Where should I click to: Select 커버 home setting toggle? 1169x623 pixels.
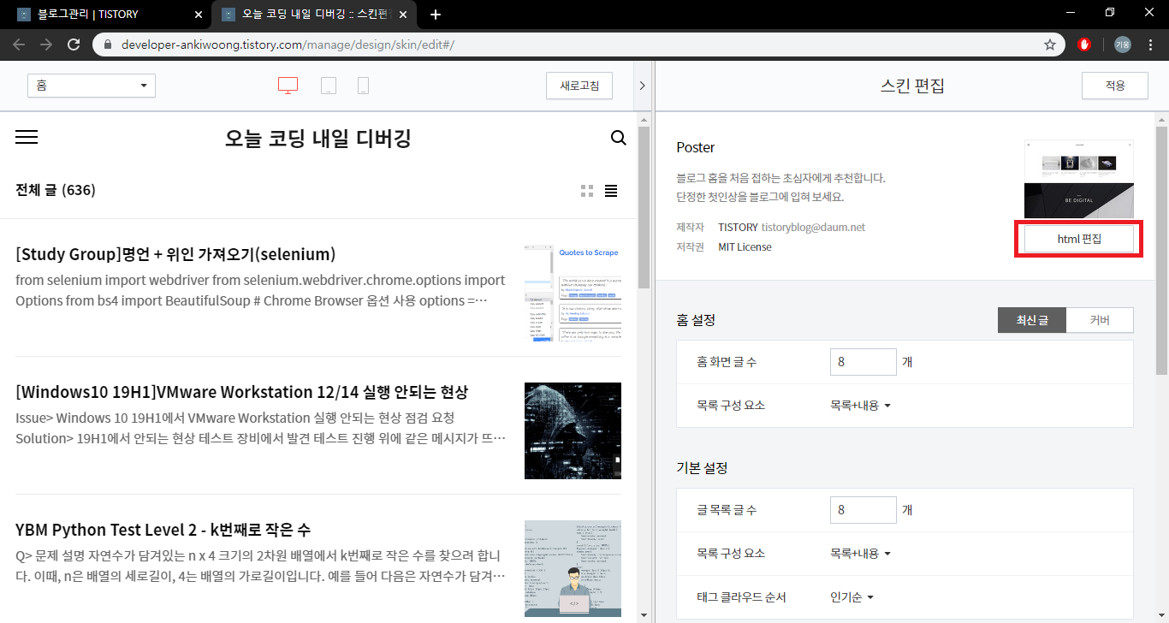pos(1100,320)
